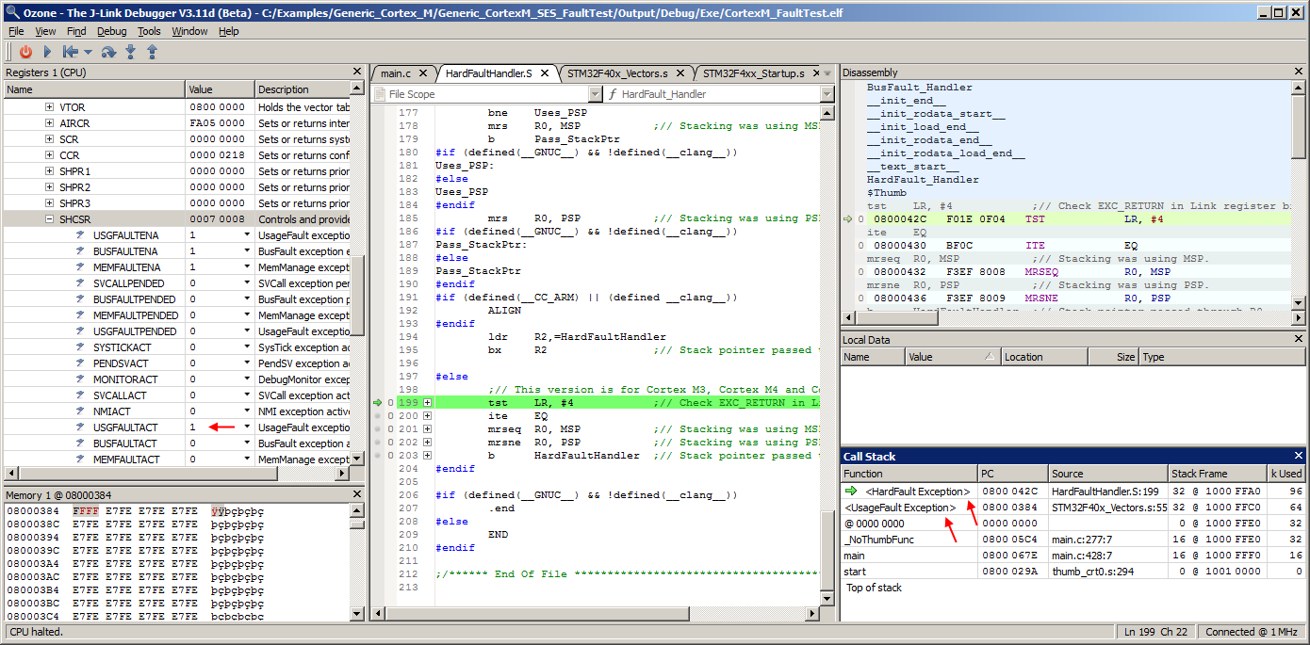This screenshot has width=1310, height=645.
Task: Step out using the up arrow icon
Action: [151, 52]
